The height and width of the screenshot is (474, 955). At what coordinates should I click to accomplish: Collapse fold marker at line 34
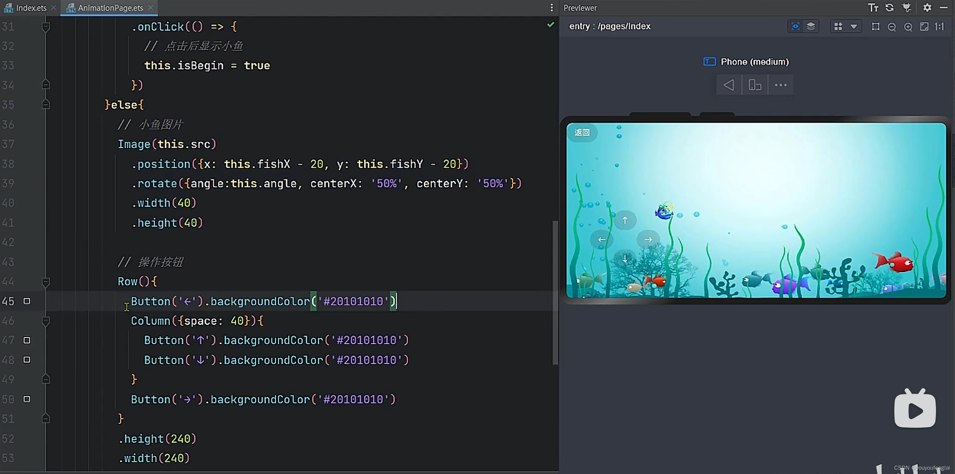point(46,85)
